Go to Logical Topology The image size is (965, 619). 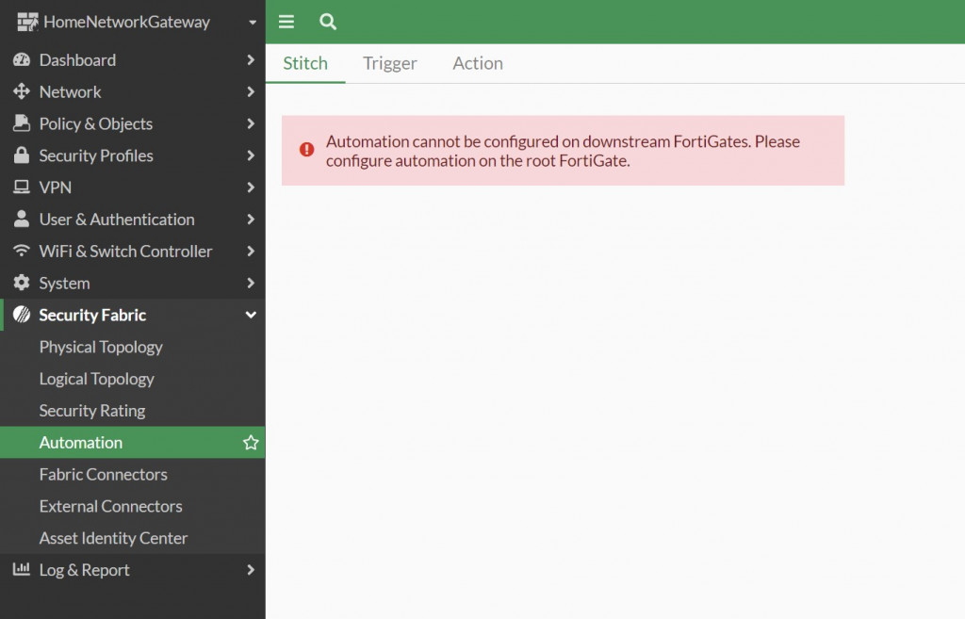click(132, 379)
